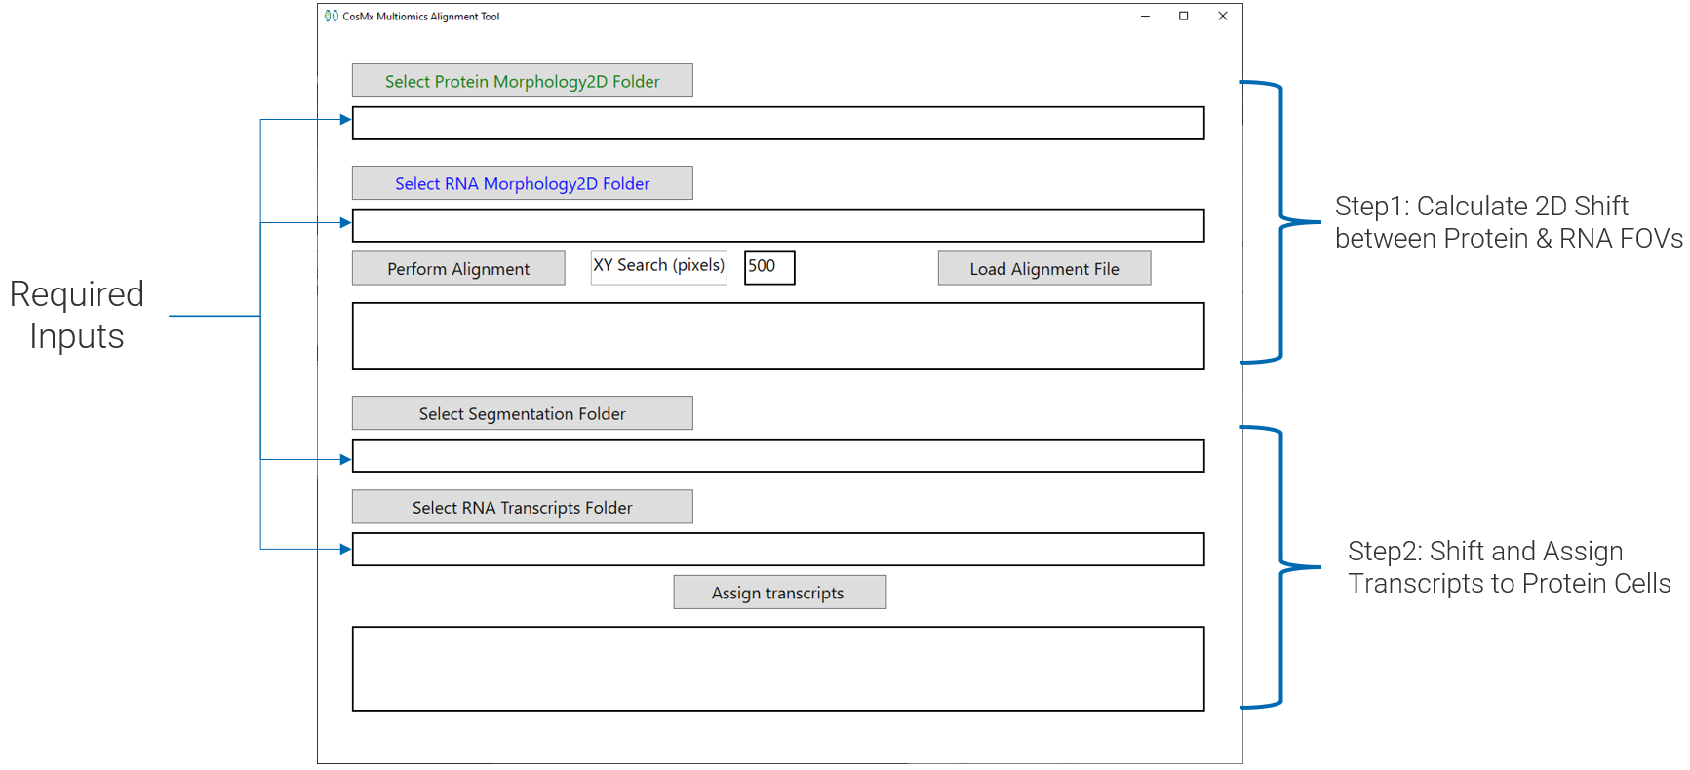Image resolution: width=1690 pixels, height=770 pixels.
Task: Close the CosMx Multiomics Alignment Tool
Action: coord(1223,16)
